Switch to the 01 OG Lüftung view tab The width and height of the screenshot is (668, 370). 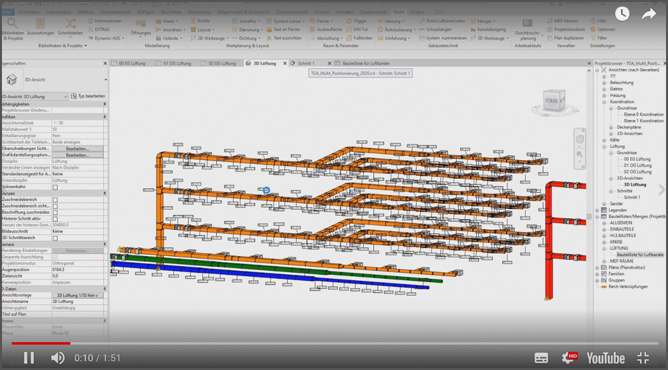(x=177, y=64)
